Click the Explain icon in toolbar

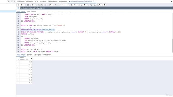click(81, 5)
